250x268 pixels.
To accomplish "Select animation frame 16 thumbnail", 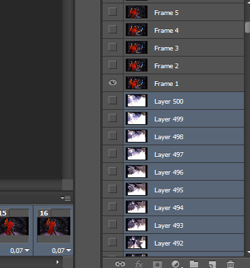I will (54, 226).
